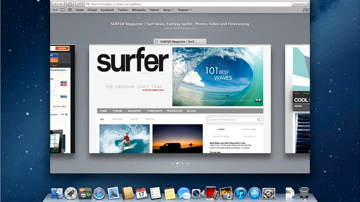
Task: Open the Apple bookmark
Action: [x=80, y=10]
